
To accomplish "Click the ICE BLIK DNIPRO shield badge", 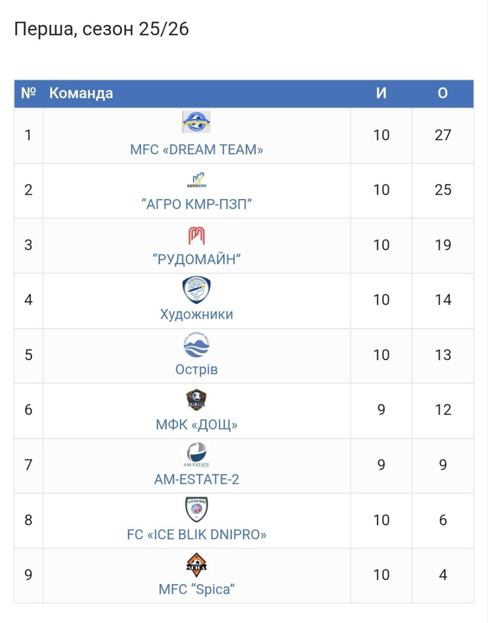I will tap(196, 510).
